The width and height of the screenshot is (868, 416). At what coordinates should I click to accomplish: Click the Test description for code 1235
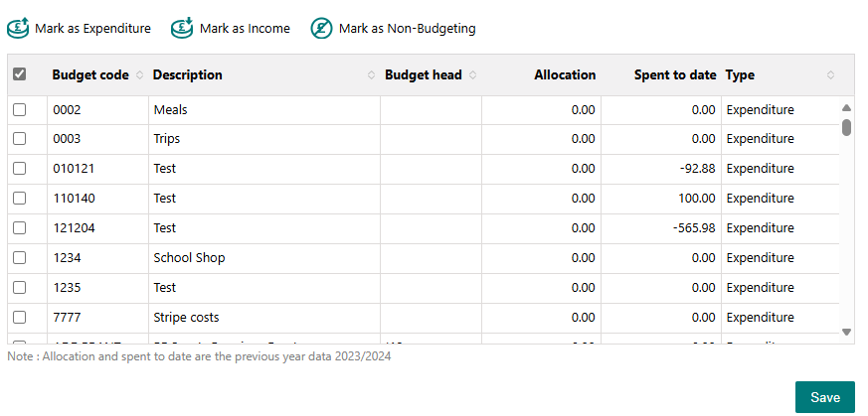tap(165, 288)
